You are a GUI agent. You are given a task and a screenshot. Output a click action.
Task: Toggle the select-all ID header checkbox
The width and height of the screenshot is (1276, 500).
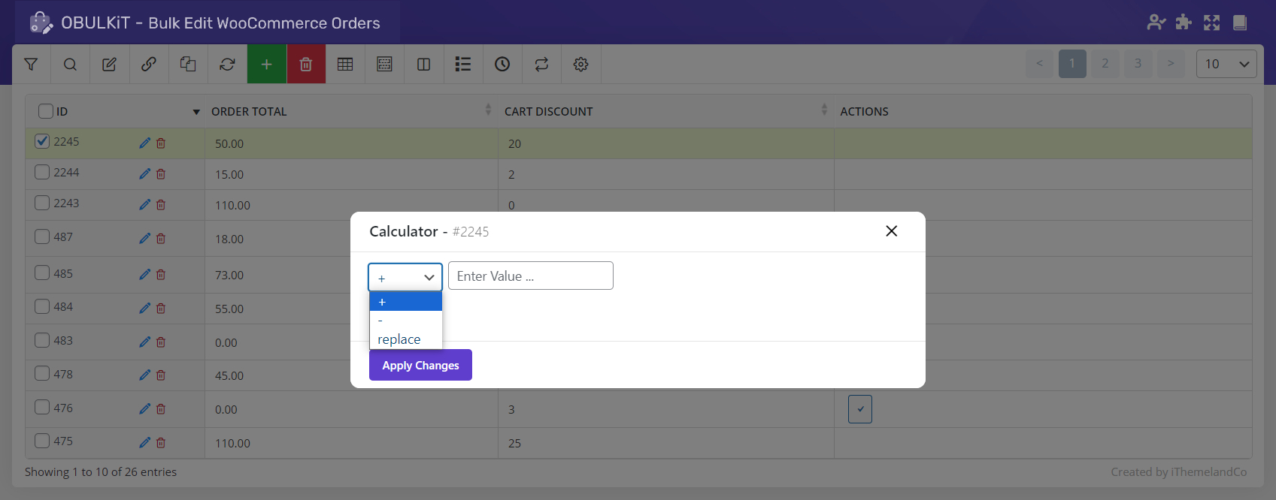click(46, 111)
